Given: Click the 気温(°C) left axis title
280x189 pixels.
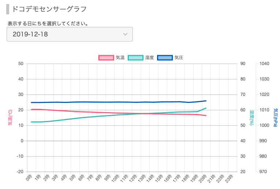Looking at the screenshot, I should [x=10, y=118].
